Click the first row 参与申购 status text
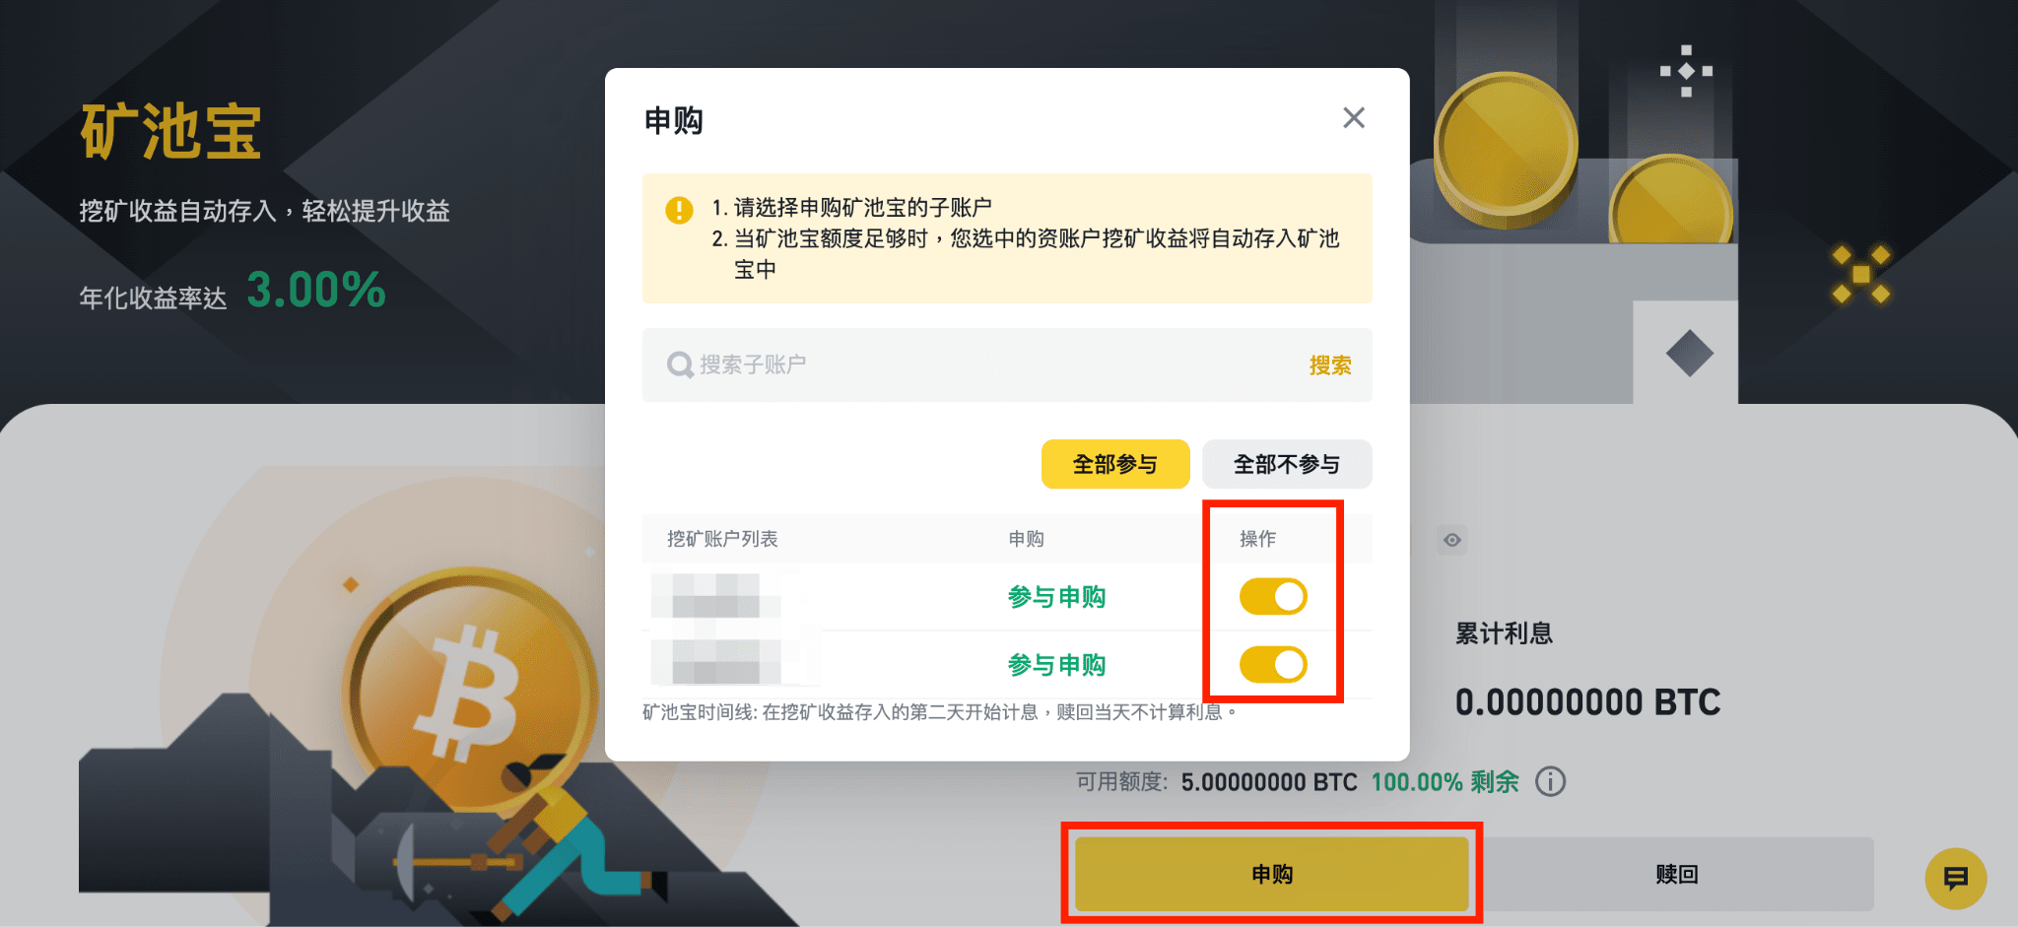 pos(1056,597)
